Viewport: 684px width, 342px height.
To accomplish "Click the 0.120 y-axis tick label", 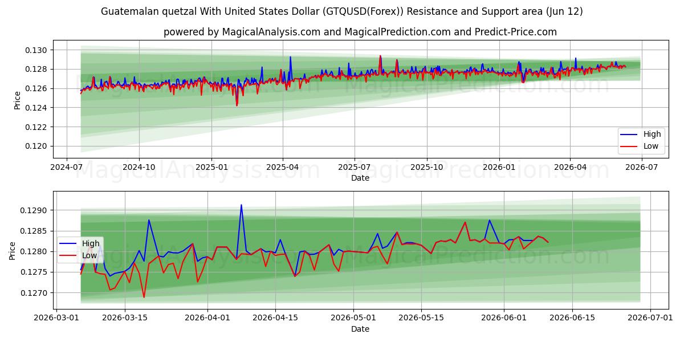I will [36, 146].
